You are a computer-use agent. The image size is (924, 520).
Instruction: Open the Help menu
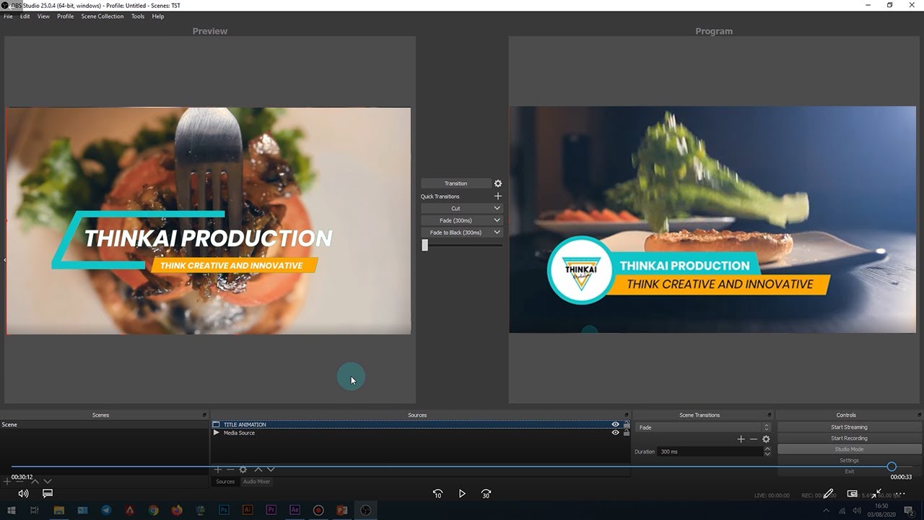158,17
